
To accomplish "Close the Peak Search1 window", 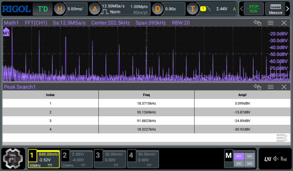I will tap(284, 87).
